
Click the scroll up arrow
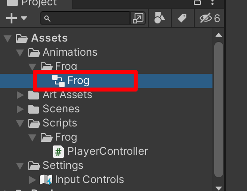[219, 35]
